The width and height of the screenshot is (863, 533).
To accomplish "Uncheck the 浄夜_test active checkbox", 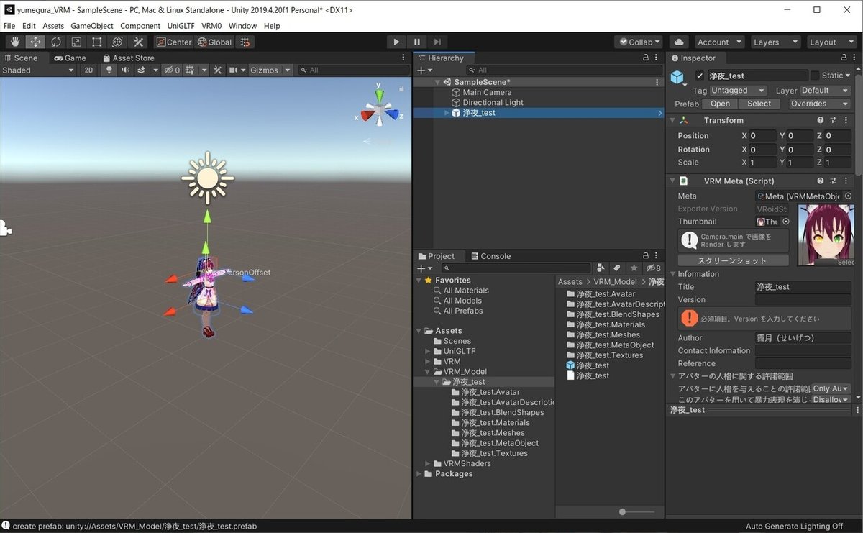I will tap(700, 76).
